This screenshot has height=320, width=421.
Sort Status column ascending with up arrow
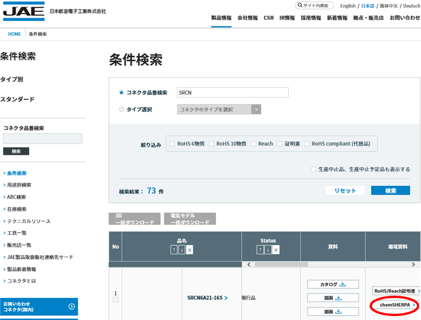(260, 250)
